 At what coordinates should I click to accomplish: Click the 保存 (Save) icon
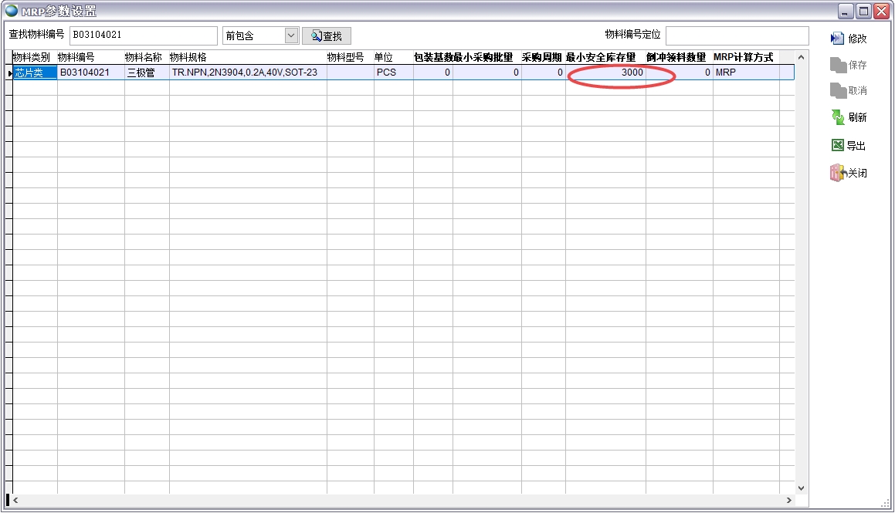point(838,64)
